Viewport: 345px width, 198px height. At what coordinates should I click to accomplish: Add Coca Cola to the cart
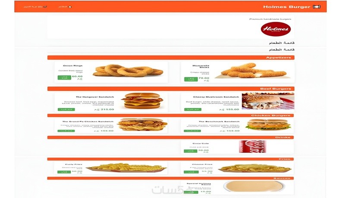pos(191,151)
